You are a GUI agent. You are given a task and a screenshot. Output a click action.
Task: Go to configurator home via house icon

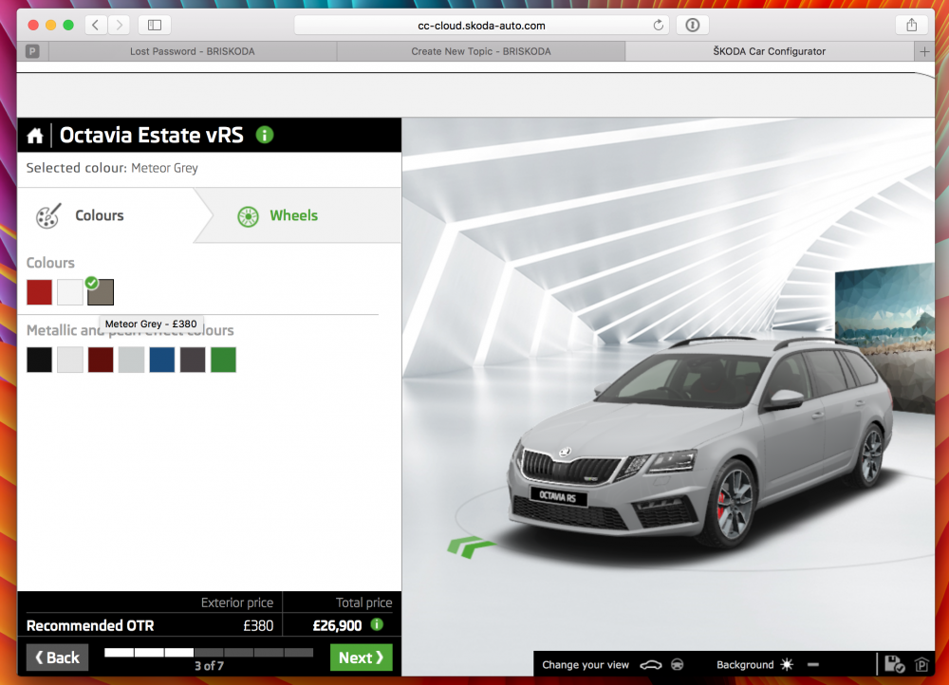[35, 136]
